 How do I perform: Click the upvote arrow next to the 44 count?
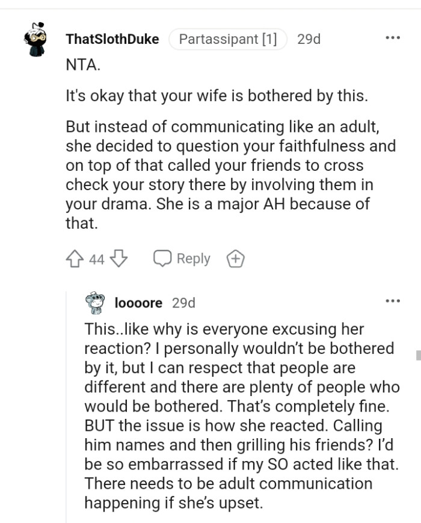pyautogui.click(x=73, y=258)
